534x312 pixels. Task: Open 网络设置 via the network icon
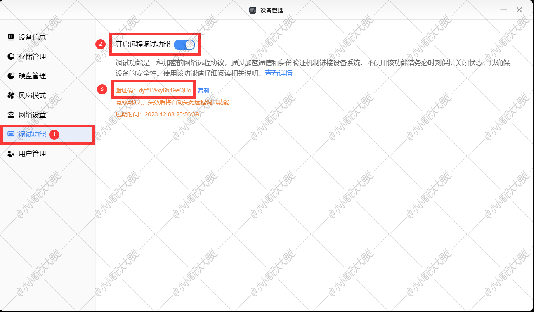click(10, 114)
